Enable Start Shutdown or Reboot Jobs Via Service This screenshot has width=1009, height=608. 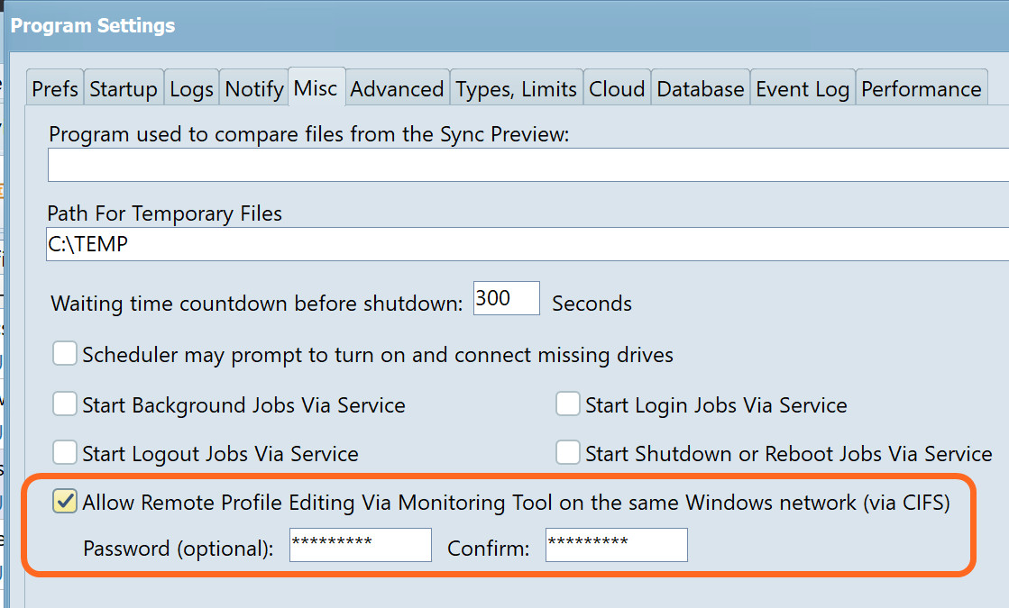pyautogui.click(x=567, y=453)
